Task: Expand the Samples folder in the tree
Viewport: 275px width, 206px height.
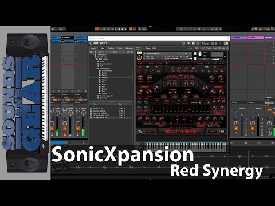Action: [x=96, y=98]
